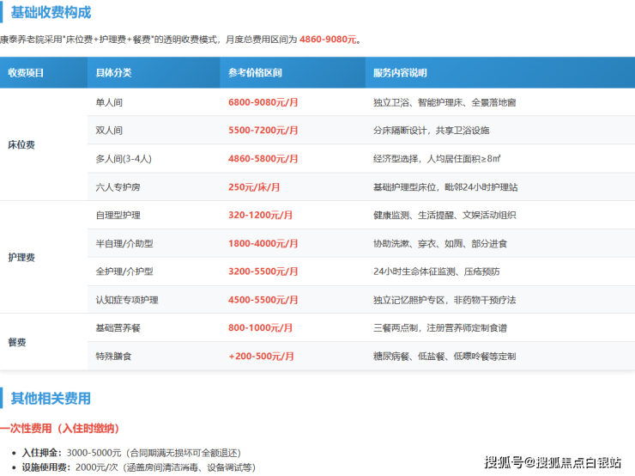Viewport: 635px width, 476px height.
Task: Click the 护理费 category cell
Action: click(21, 258)
